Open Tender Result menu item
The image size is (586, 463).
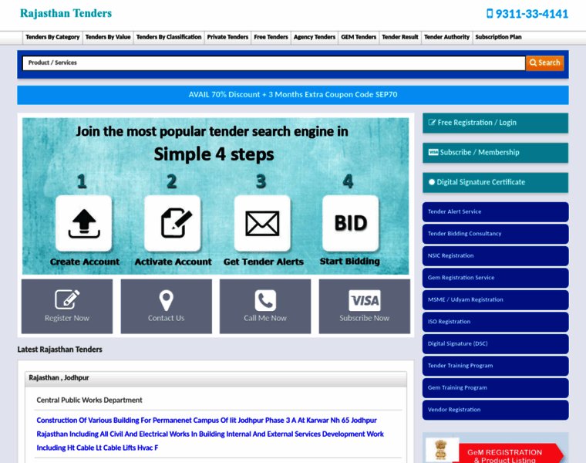(400, 37)
